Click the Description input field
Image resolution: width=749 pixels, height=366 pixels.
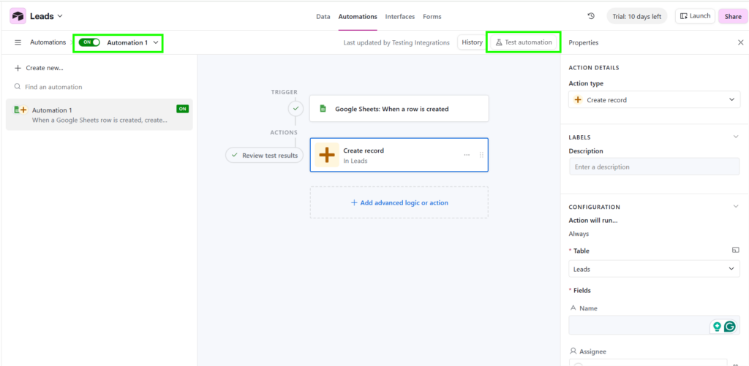coord(654,167)
